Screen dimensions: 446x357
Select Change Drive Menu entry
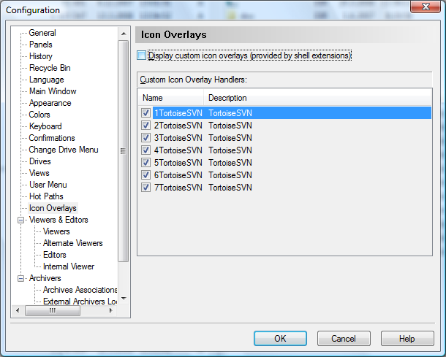[x=64, y=150]
